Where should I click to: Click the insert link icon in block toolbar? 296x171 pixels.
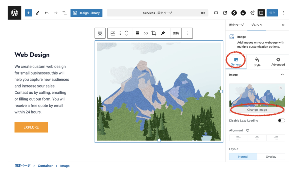[x=146, y=33]
